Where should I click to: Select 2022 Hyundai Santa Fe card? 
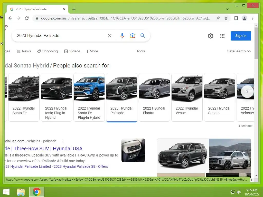tap(24, 97)
